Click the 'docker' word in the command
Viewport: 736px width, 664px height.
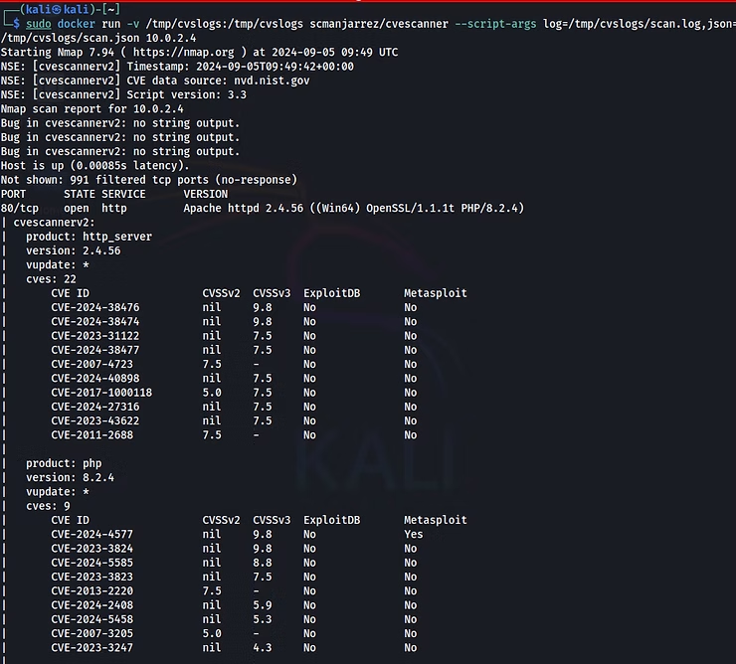coord(76,24)
